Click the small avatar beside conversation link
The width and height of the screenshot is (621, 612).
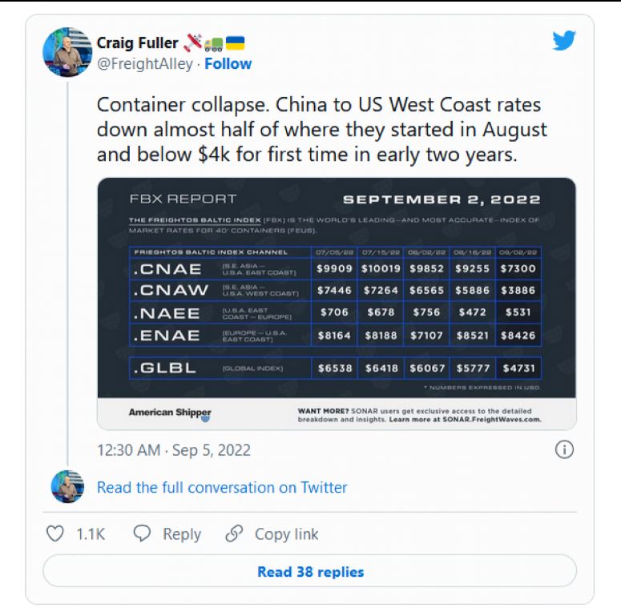pos(67,486)
